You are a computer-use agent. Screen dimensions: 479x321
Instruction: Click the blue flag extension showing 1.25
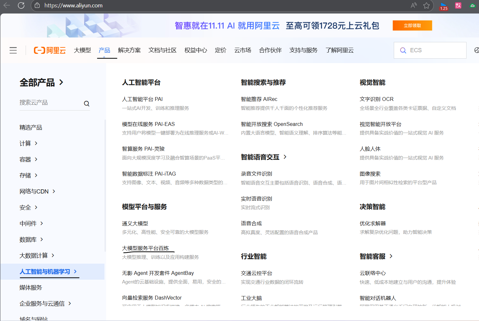tap(443, 5)
